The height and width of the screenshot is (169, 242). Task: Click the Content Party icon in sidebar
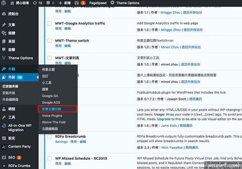click(x=4, y=147)
